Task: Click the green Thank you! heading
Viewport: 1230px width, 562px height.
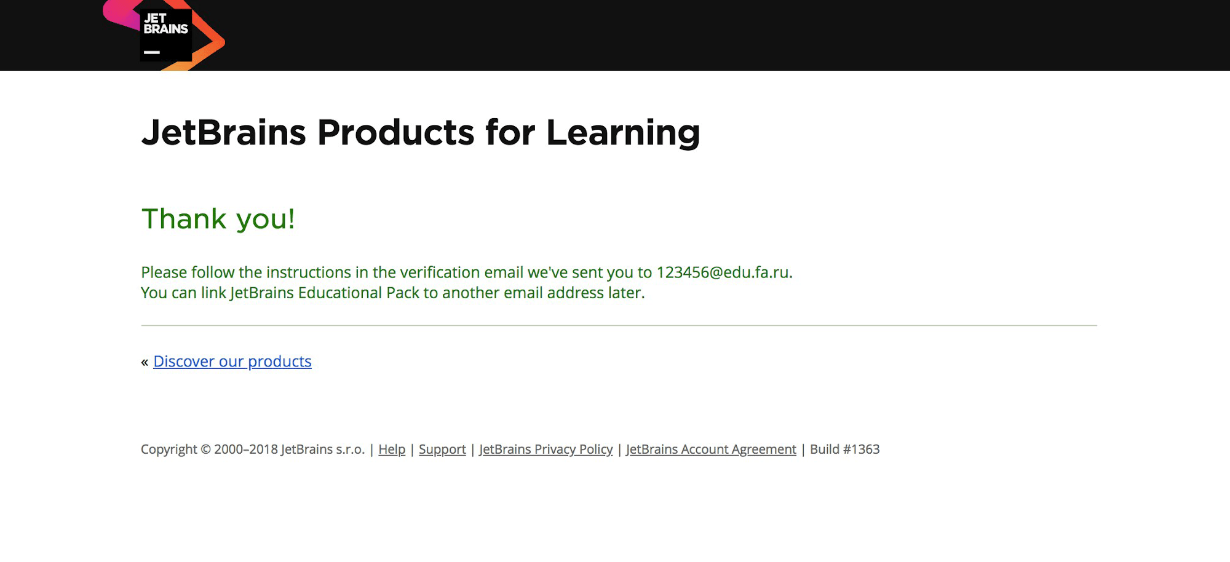Action: click(x=218, y=219)
